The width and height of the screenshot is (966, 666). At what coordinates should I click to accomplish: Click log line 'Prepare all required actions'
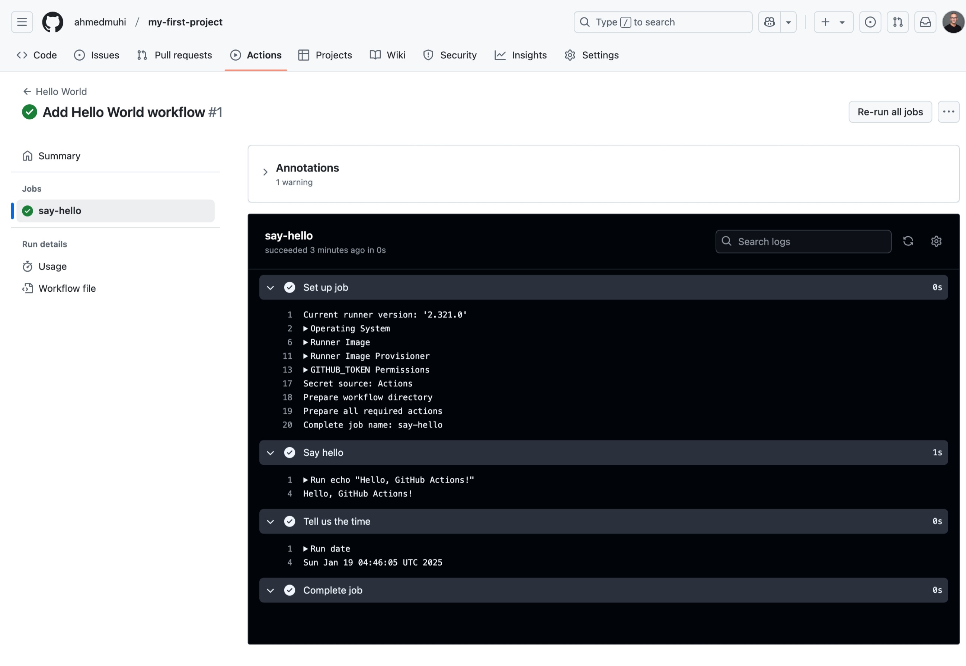(372, 411)
